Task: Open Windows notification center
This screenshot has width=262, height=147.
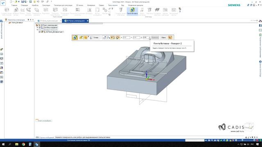Action: click(257, 144)
